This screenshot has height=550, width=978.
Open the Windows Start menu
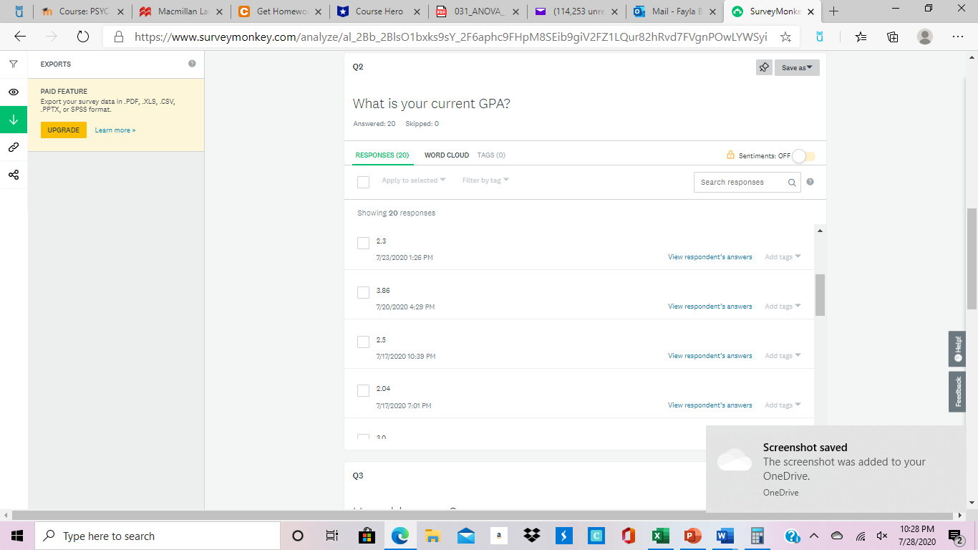pos(17,536)
